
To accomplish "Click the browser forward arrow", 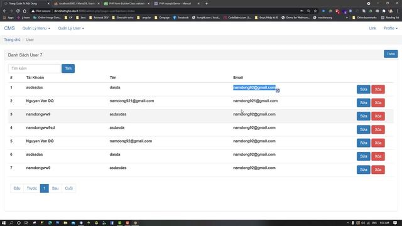I will click(11, 11).
